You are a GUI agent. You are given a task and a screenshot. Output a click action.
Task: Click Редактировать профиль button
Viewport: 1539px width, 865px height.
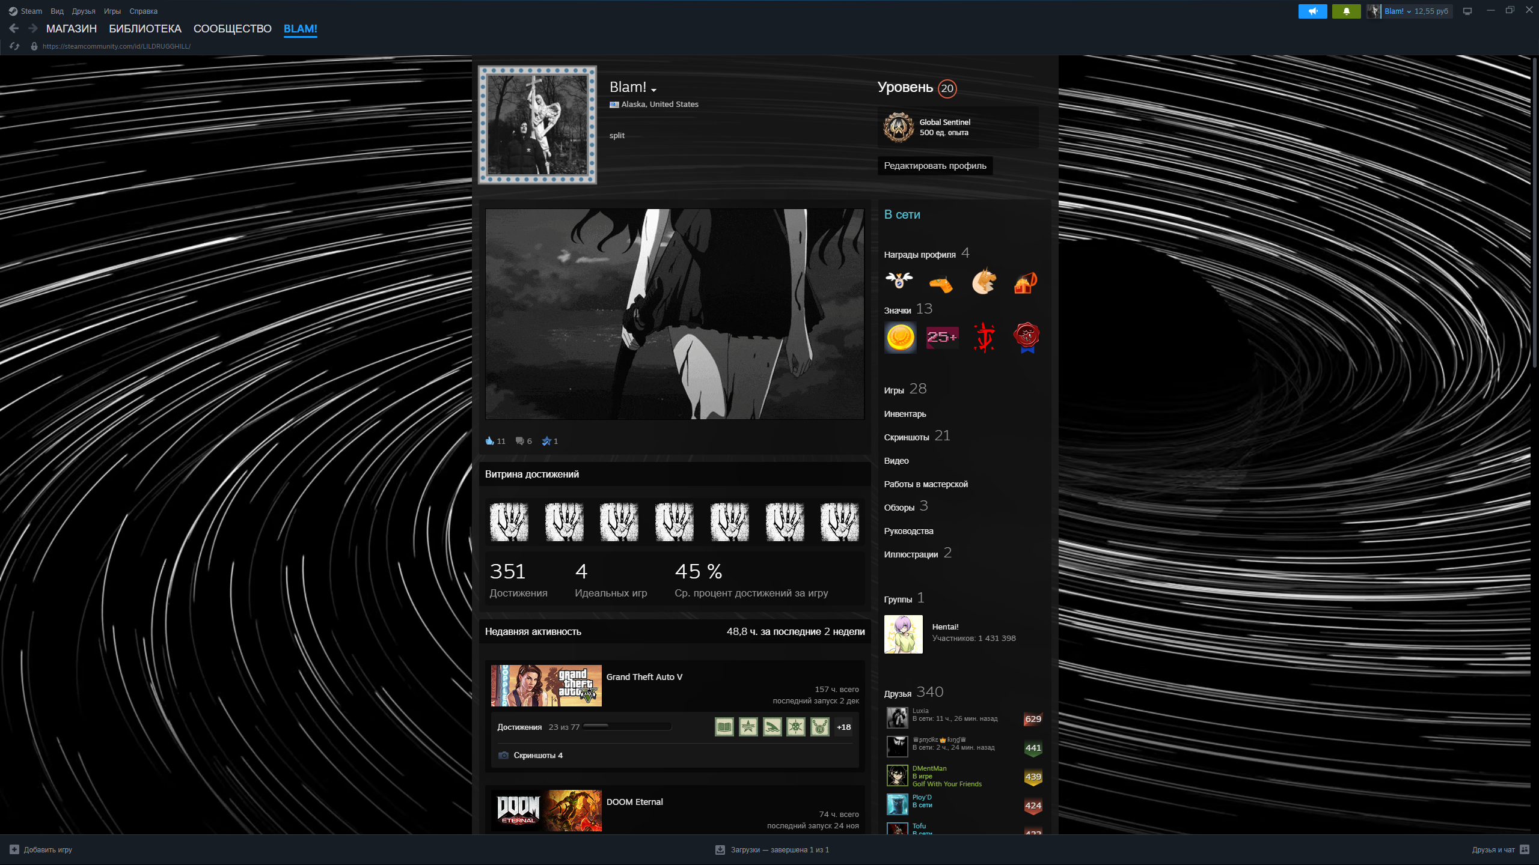935,165
